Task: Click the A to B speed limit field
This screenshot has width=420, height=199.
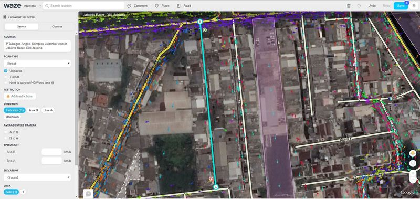Action: click(x=51, y=152)
